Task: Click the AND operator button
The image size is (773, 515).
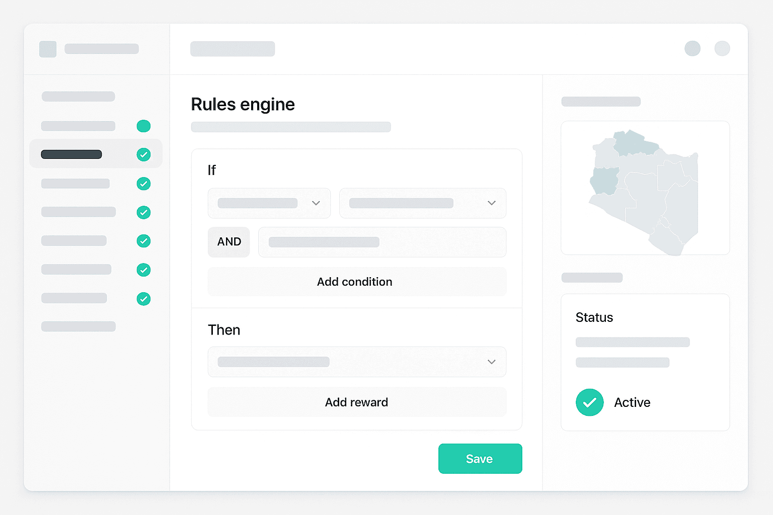Action: [x=229, y=242]
